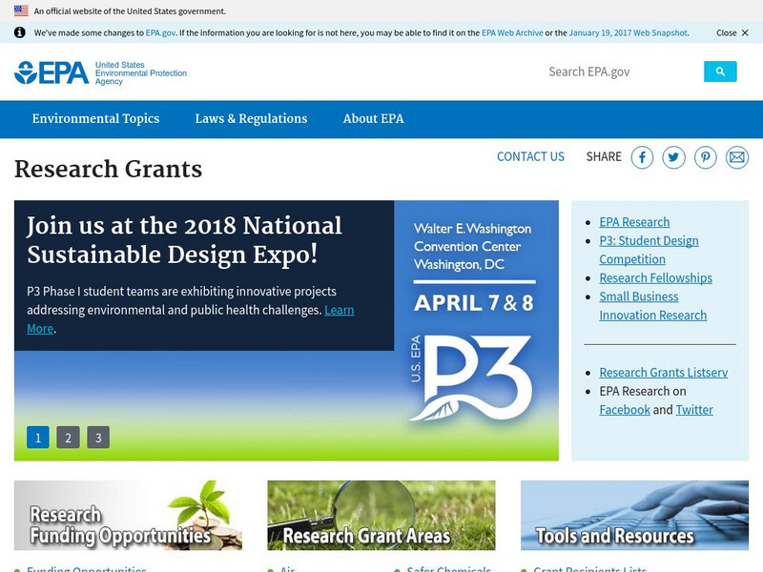Share page on Pinterest icon
The height and width of the screenshot is (572, 763).
pyautogui.click(x=705, y=157)
